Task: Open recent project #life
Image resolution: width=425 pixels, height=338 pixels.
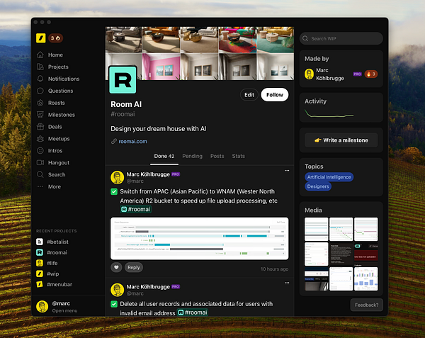Action: point(47,263)
